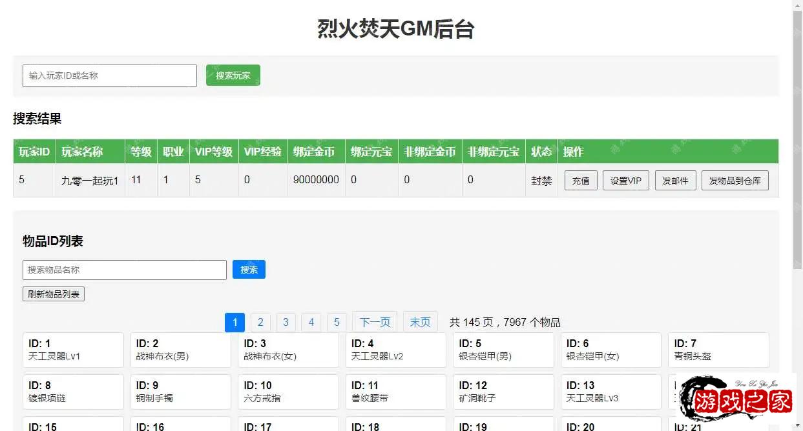This screenshot has width=803, height=431.
Task: Go to page 2 of item list
Action: 260,322
